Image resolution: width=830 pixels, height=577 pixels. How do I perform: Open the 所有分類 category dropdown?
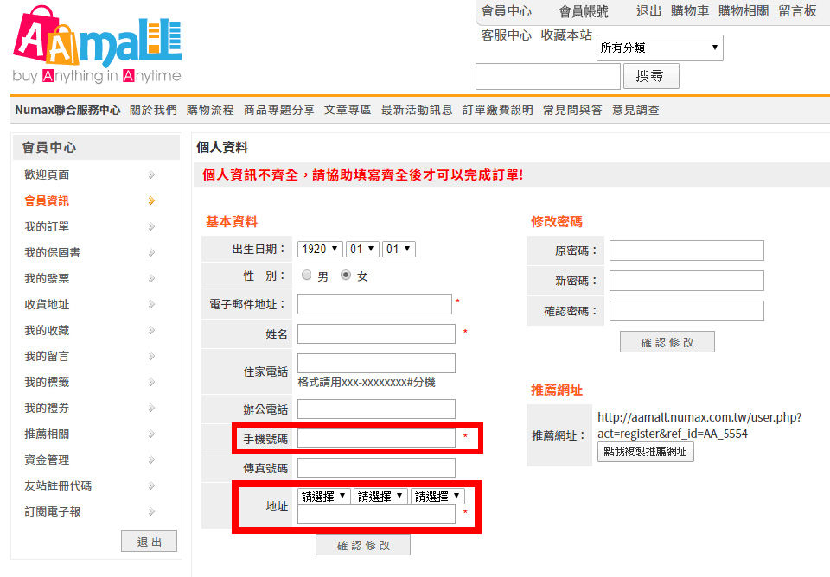coord(660,48)
